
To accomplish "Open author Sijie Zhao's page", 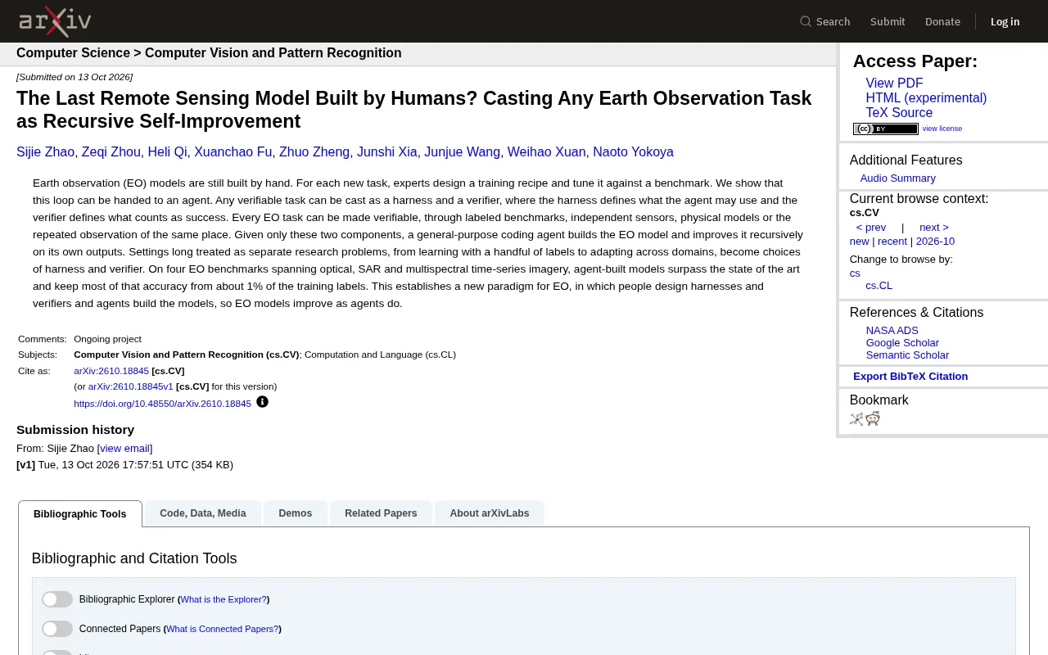I will pyautogui.click(x=45, y=152).
